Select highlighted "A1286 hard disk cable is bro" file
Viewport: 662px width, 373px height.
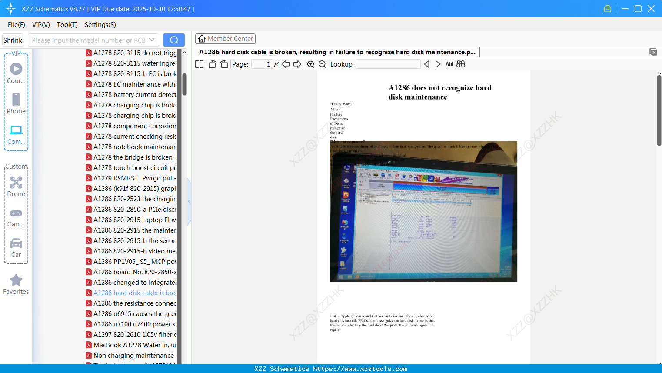pyautogui.click(x=131, y=293)
